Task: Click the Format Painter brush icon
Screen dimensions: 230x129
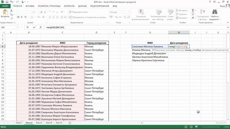Action: coord(11,18)
